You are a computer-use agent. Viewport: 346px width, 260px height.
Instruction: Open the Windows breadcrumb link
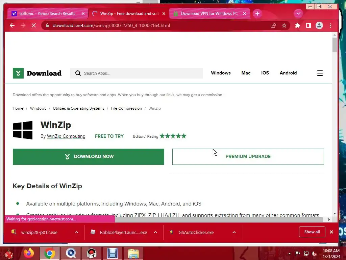coord(38,108)
